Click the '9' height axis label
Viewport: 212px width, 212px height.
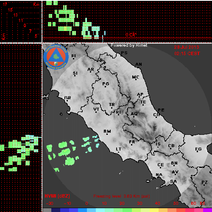[x=25, y=25]
